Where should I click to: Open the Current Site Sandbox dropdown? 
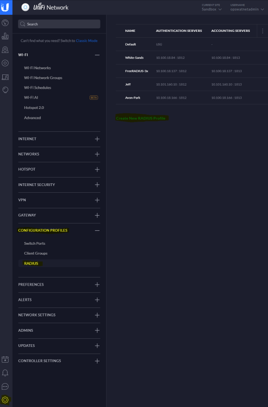(x=212, y=9)
